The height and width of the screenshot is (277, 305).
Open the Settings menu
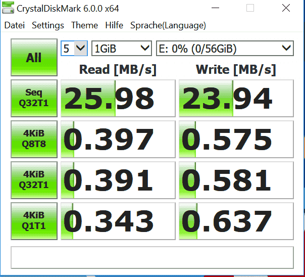click(x=48, y=25)
